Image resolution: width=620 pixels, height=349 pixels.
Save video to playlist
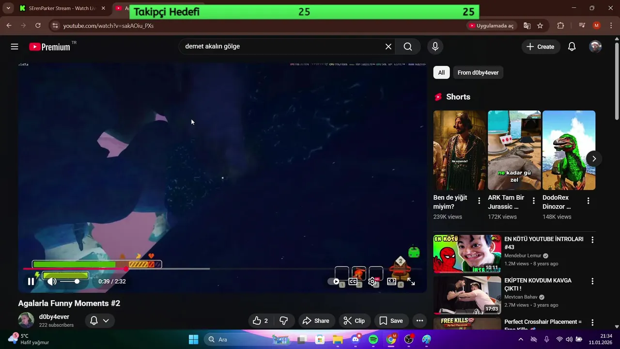pos(391,320)
